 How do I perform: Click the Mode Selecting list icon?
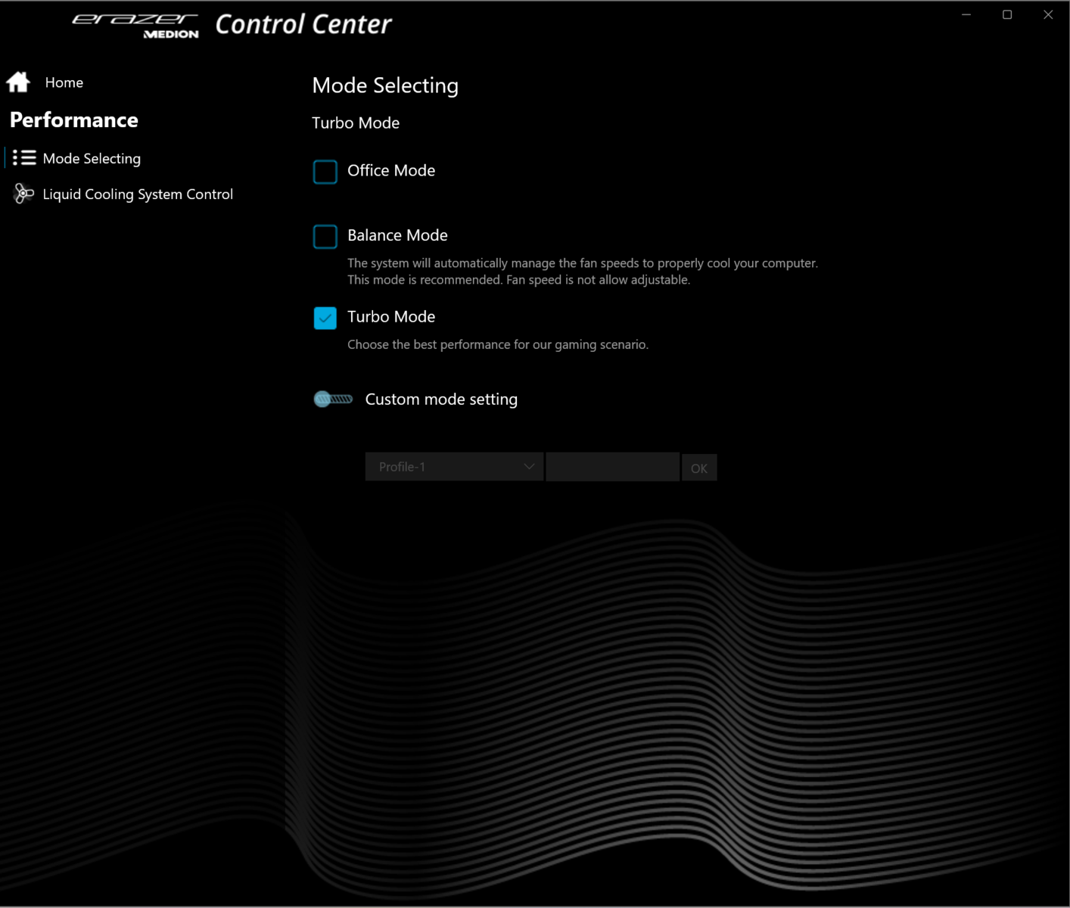click(24, 157)
